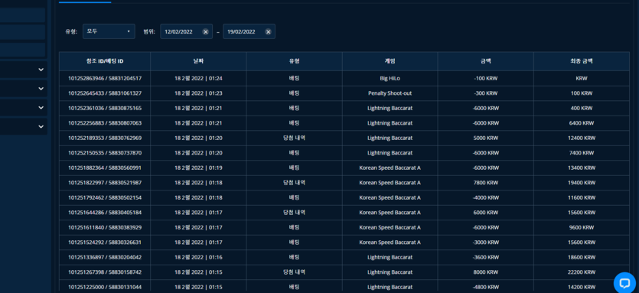Click the -4000 KRW amount
The image size is (639, 293).
(x=486, y=197)
